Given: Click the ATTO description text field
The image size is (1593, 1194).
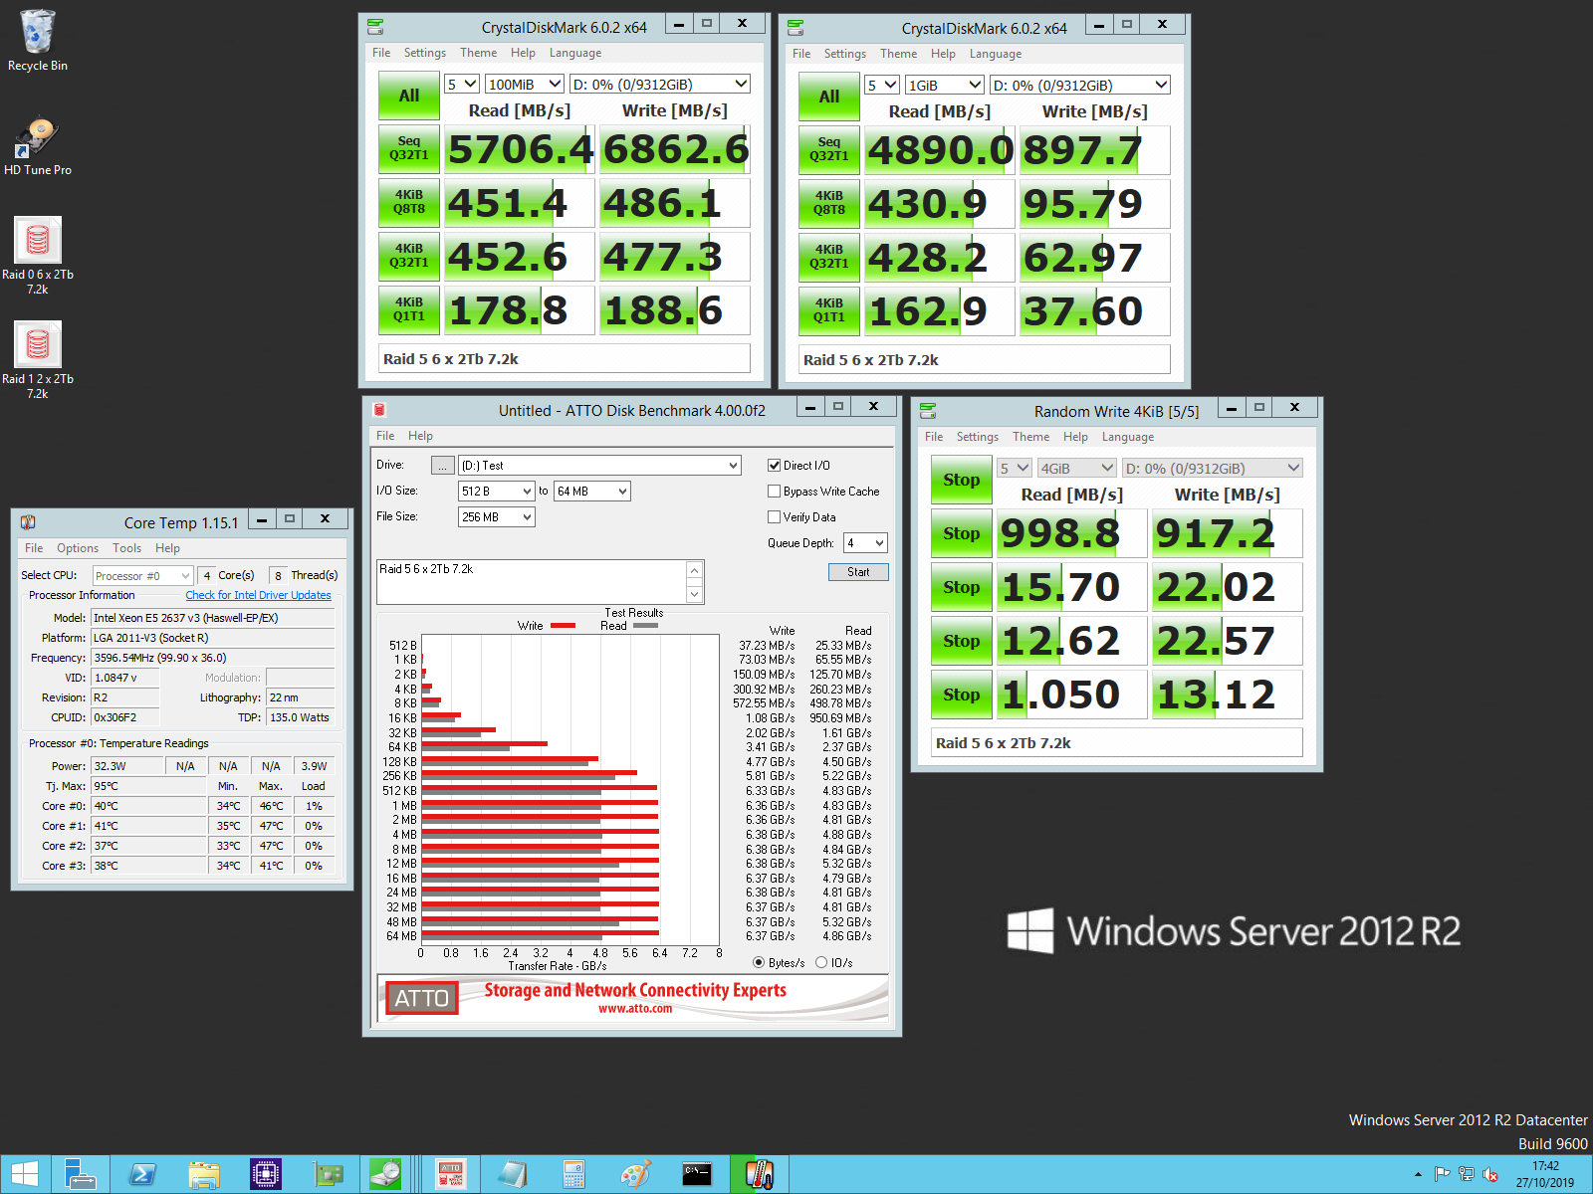Looking at the screenshot, I should click(531, 581).
